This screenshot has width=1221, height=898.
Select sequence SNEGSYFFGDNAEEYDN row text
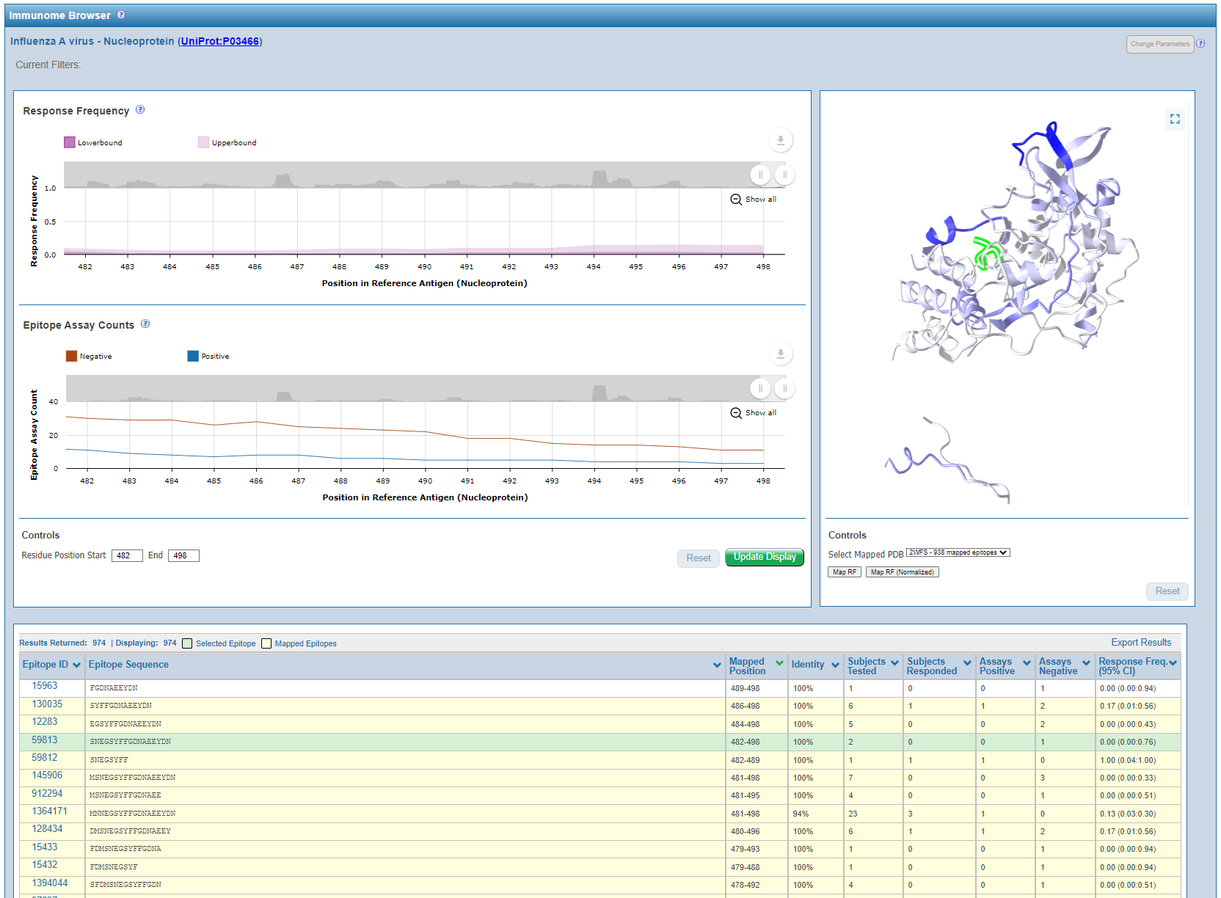(x=130, y=742)
